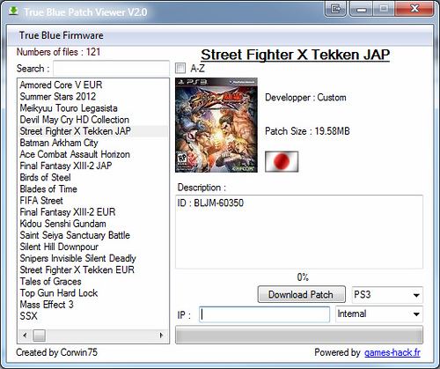This screenshot has width=440, height=369.
Task: Select Street Fighter X Tekken JAP list entry
Action: [93, 131]
